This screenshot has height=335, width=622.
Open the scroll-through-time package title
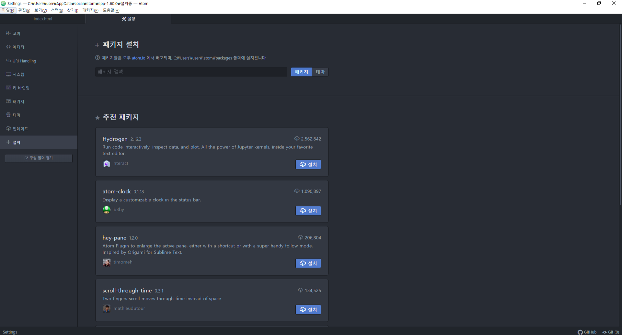click(127, 291)
